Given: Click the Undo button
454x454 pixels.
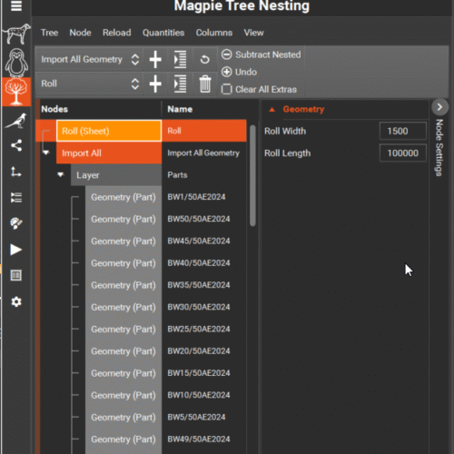Looking at the screenshot, I should pos(239,72).
